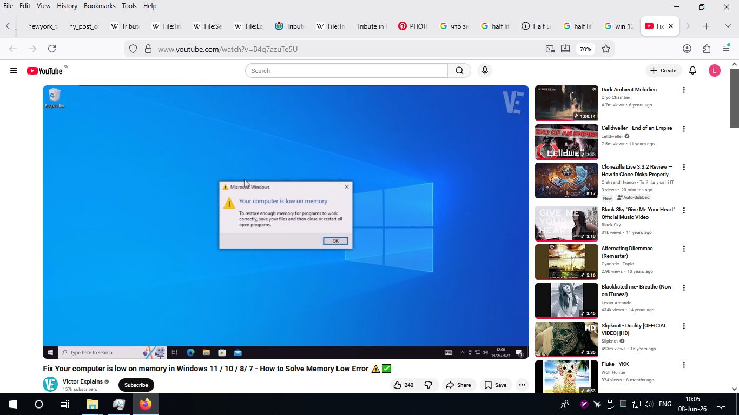Dislike the video with thumbs down
Image resolution: width=739 pixels, height=415 pixels.
428,385
